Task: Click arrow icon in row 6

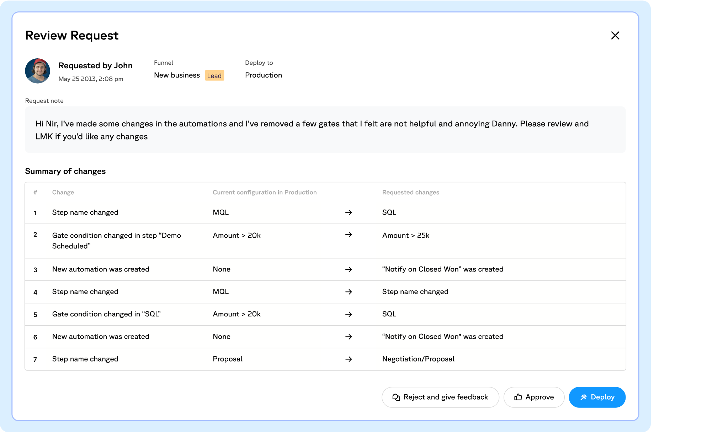Action: [x=349, y=337]
